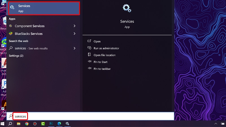Launch Google Chrome from the taskbar
Screen dimensions: 226x127
tap(27, 124)
